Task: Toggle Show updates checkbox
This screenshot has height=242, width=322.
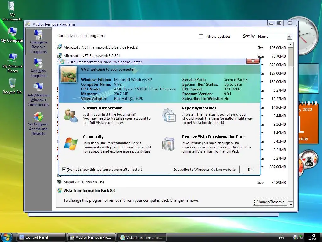Action: pyautogui.click(x=201, y=37)
